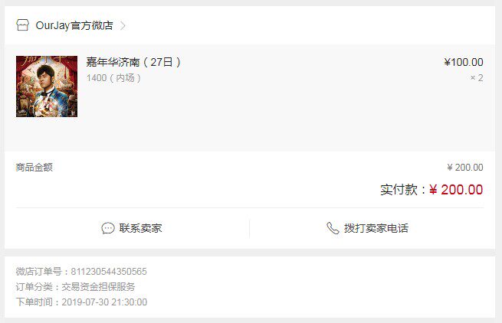Viewport: 502px width, 323px height.
Task: Click the 订单分类 交易资金担保服务 line
Action: 76,287
